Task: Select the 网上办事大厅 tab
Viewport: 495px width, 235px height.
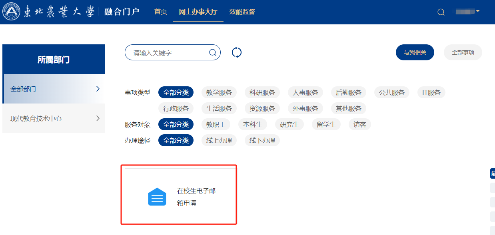Action: pyautogui.click(x=198, y=12)
